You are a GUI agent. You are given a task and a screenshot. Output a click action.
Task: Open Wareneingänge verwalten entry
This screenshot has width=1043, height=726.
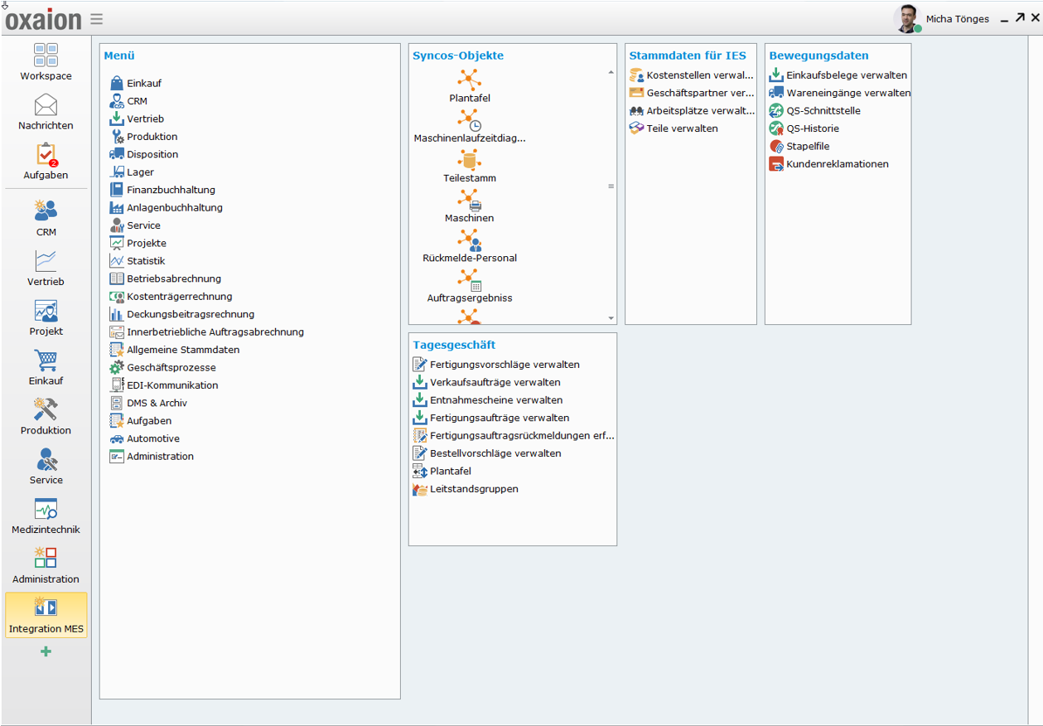[840, 93]
